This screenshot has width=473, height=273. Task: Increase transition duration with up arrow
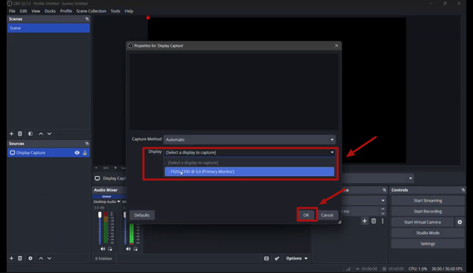point(383,209)
